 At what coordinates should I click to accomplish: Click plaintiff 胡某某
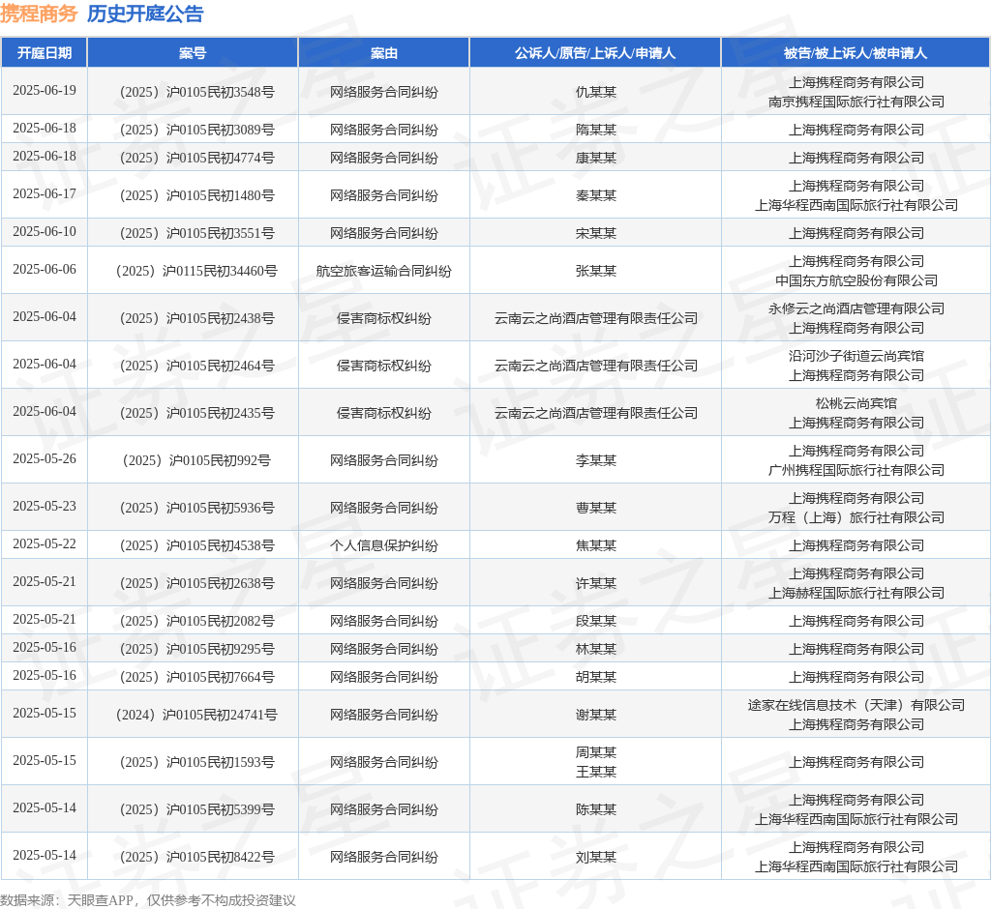click(x=596, y=677)
